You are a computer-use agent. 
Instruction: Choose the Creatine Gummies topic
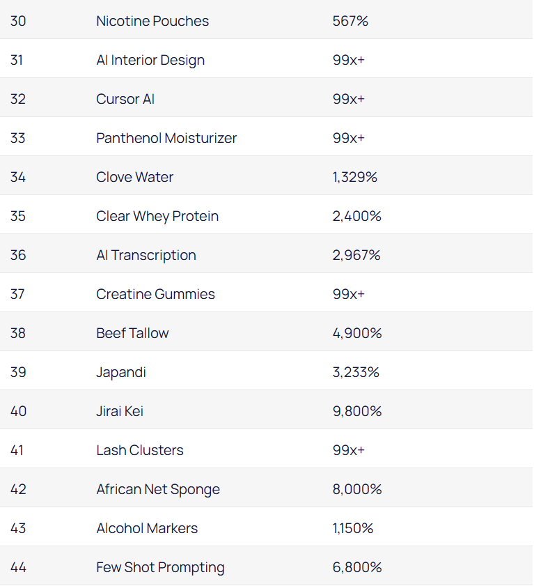156,294
